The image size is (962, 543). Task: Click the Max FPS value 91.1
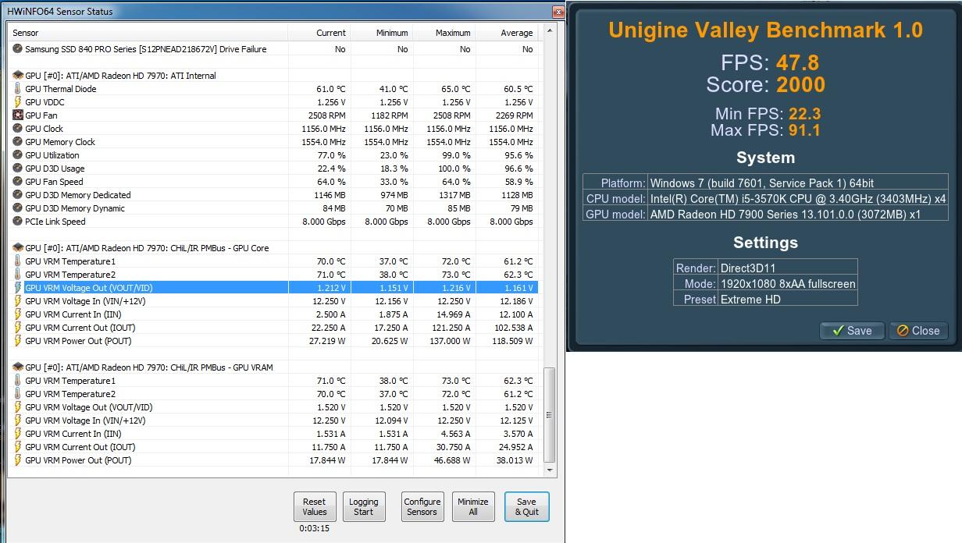pos(804,130)
